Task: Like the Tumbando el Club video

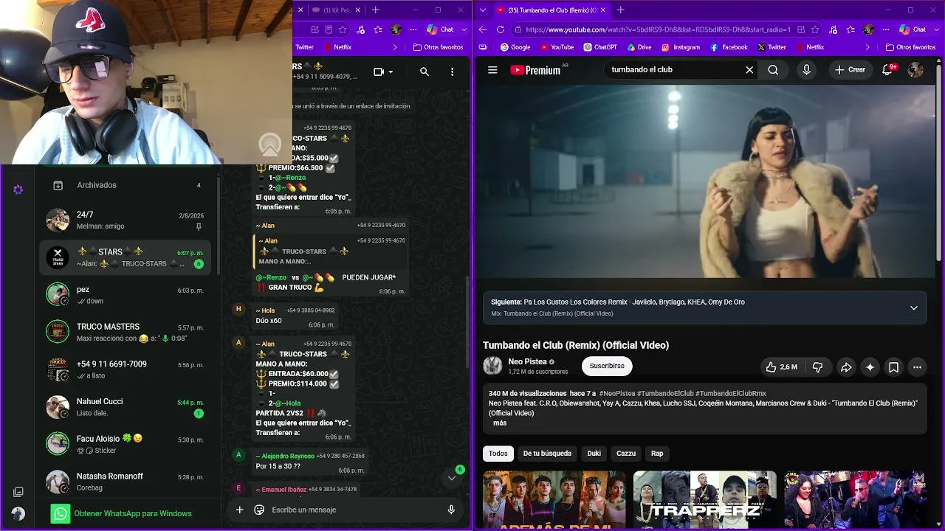Action: coord(782,367)
